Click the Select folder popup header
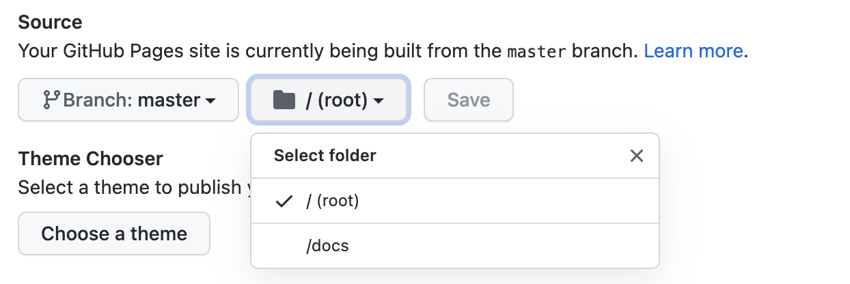The width and height of the screenshot is (850, 284). (x=325, y=156)
